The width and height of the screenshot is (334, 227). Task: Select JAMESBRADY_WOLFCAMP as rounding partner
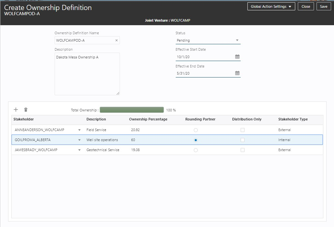click(196, 150)
